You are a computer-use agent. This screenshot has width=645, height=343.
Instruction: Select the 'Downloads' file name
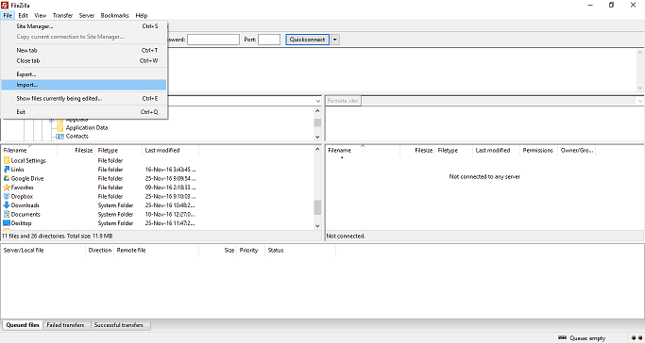[x=25, y=205]
